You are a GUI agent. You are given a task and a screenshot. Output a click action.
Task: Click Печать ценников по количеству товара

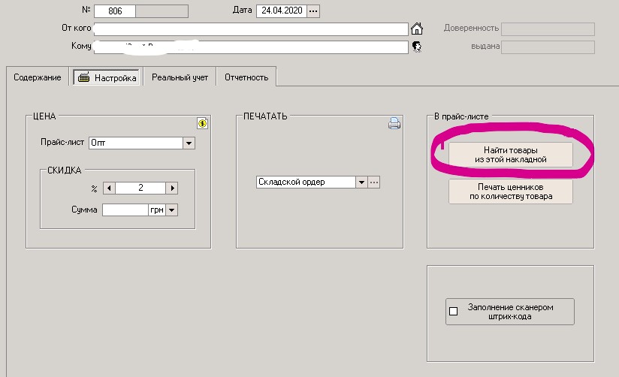pyautogui.click(x=510, y=192)
